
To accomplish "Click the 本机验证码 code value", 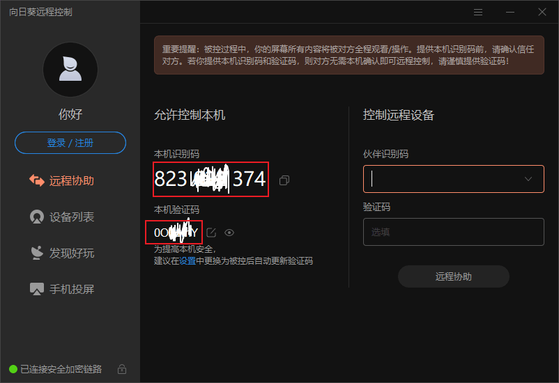I will [174, 233].
